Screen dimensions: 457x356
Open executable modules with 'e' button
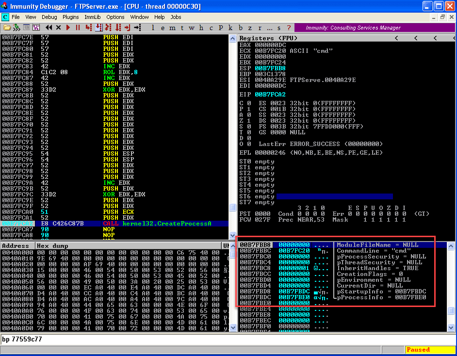(x=163, y=28)
